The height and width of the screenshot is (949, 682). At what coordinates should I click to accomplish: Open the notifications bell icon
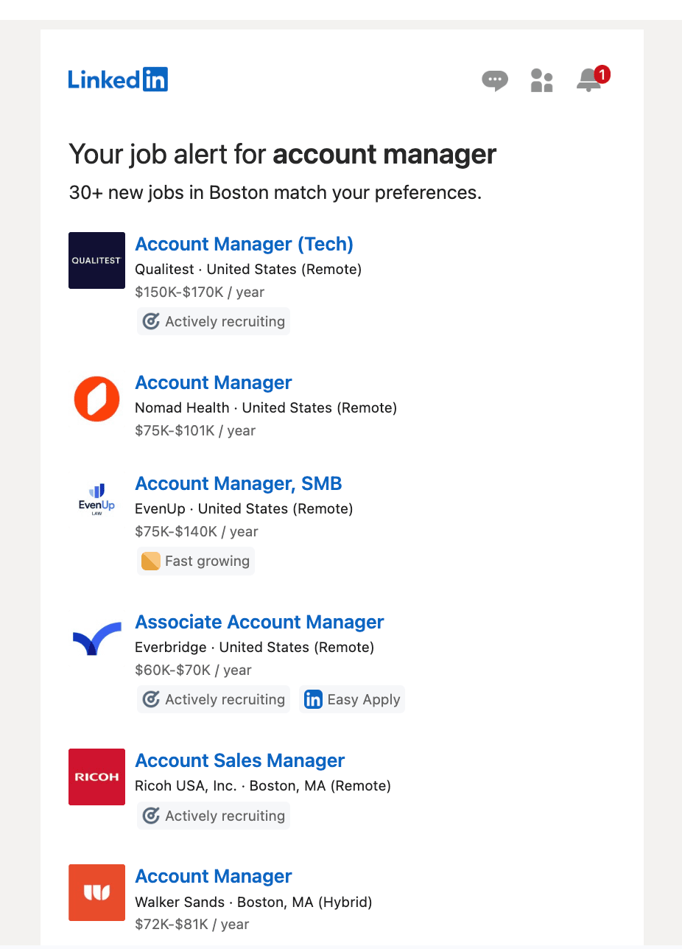(x=588, y=80)
